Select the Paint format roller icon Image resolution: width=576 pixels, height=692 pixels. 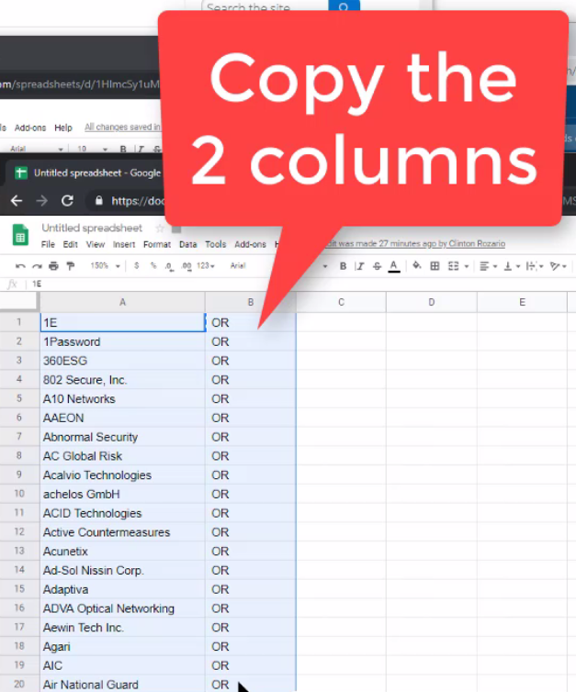(x=70, y=265)
